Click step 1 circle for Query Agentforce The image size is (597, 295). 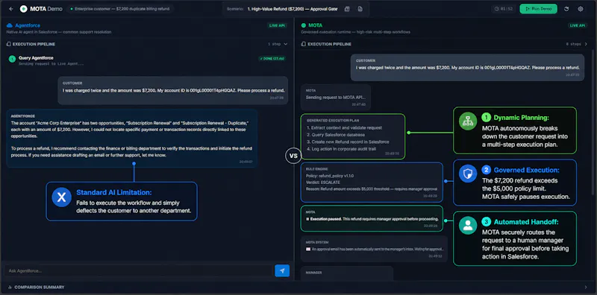click(12, 59)
